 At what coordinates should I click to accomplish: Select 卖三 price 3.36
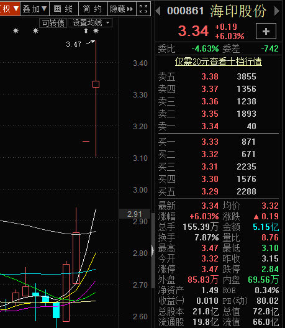pyautogui.click(x=210, y=101)
